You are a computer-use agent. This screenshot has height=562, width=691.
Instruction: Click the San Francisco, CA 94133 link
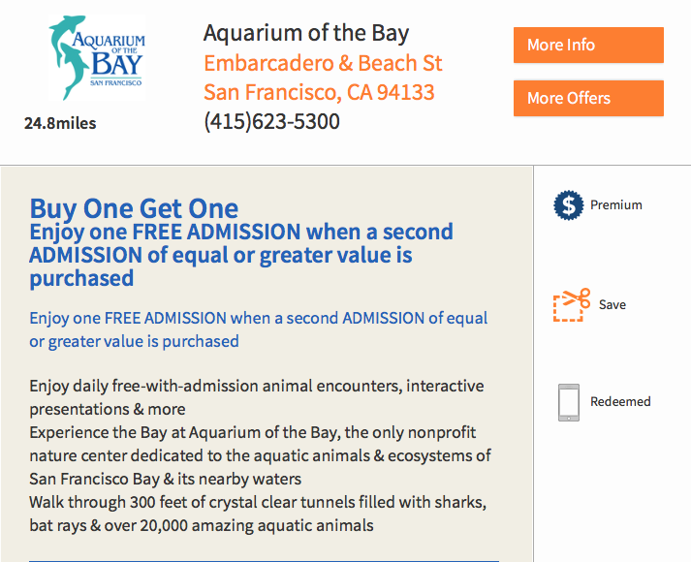(319, 92)
